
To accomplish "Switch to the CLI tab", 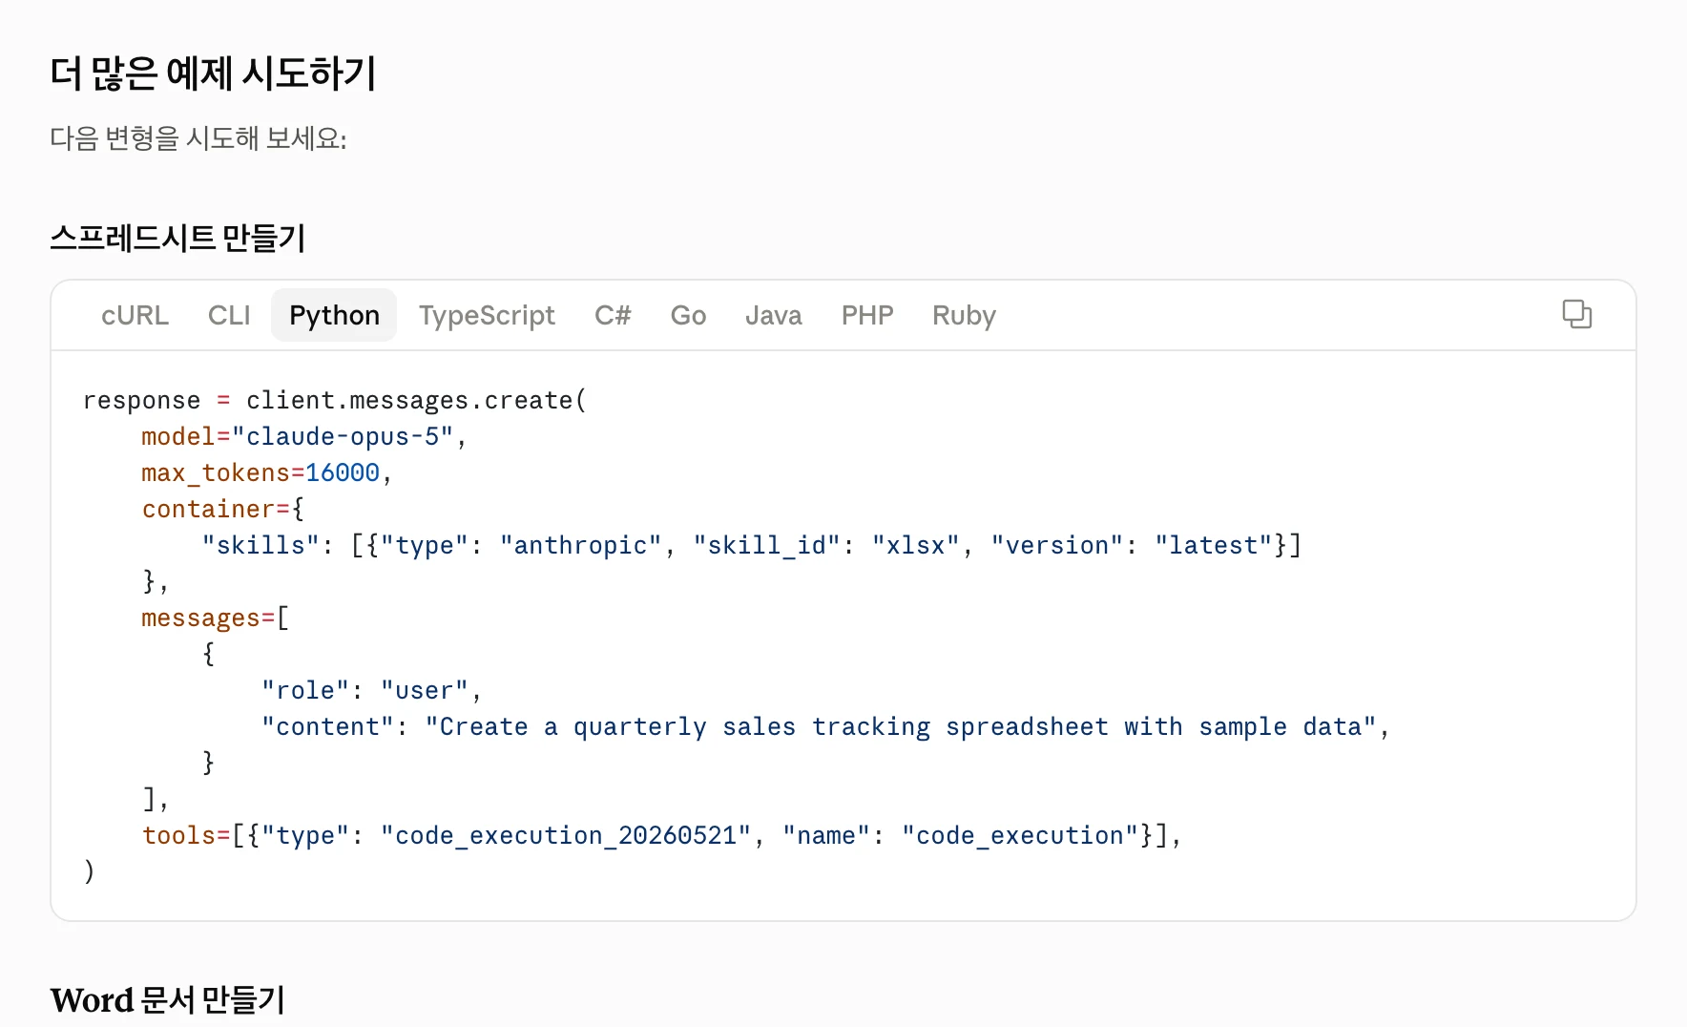I will pyautogui.click(x=229, y=315).
